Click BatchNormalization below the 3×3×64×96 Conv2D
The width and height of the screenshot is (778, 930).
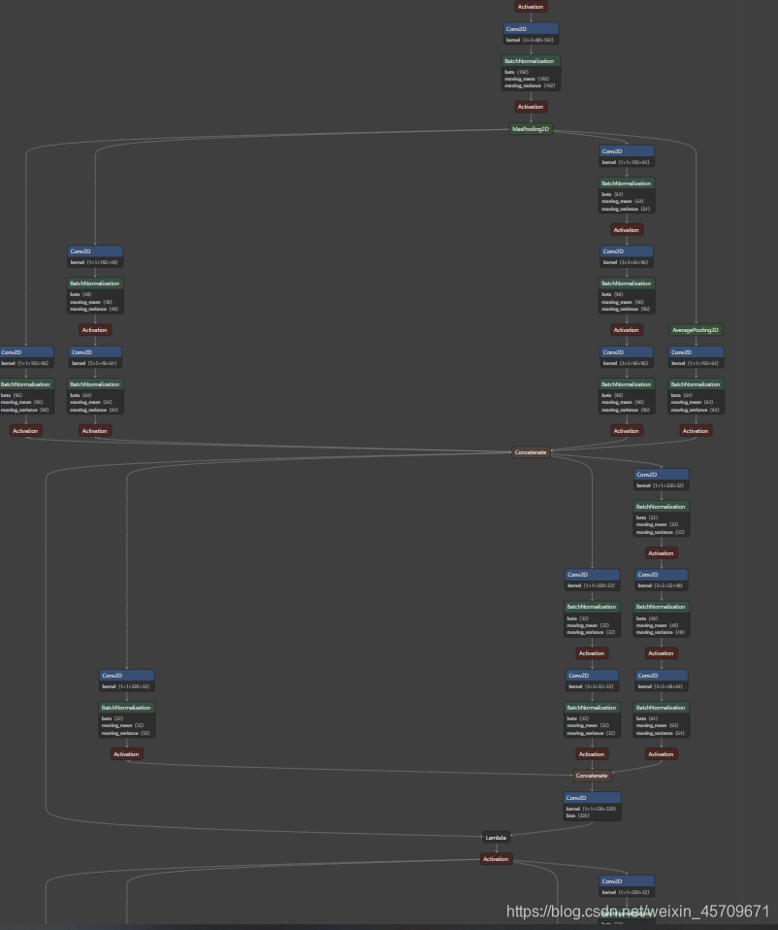click(x=627, y=295)
